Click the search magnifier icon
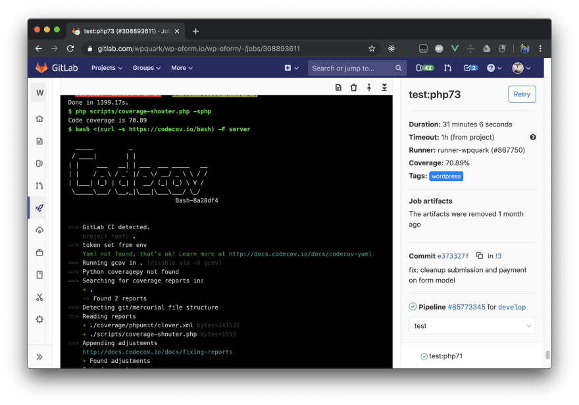Screen dimensions: 579x405 point(398,68)
